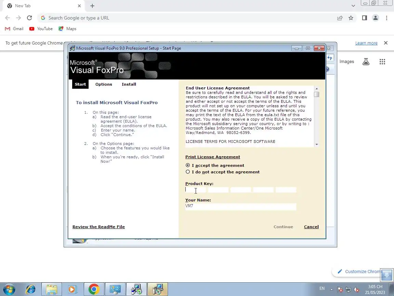
Task: Reload the page in Chrome
Action: coord(29,18)
